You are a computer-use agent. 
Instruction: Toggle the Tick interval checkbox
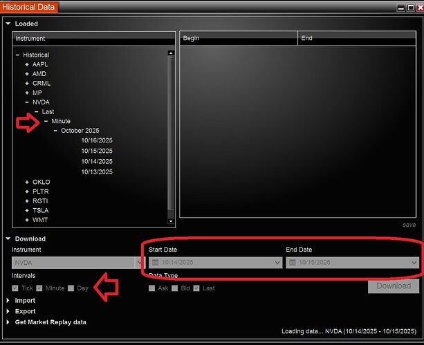(x=16, y=288)
